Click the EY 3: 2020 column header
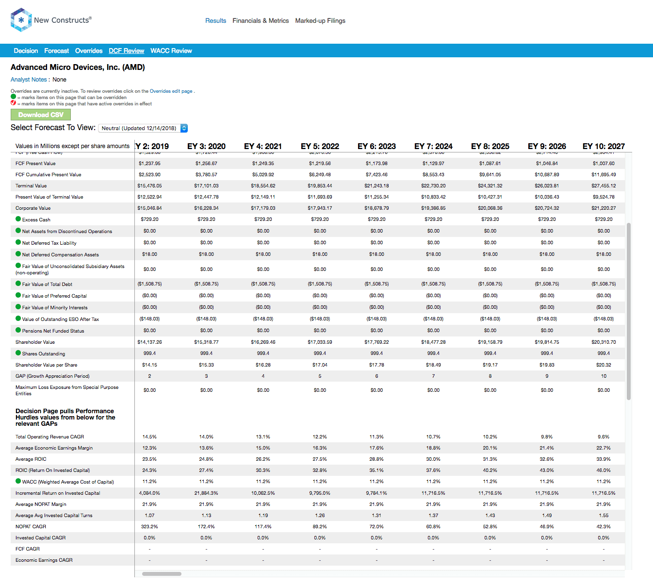 pos(206,146)
